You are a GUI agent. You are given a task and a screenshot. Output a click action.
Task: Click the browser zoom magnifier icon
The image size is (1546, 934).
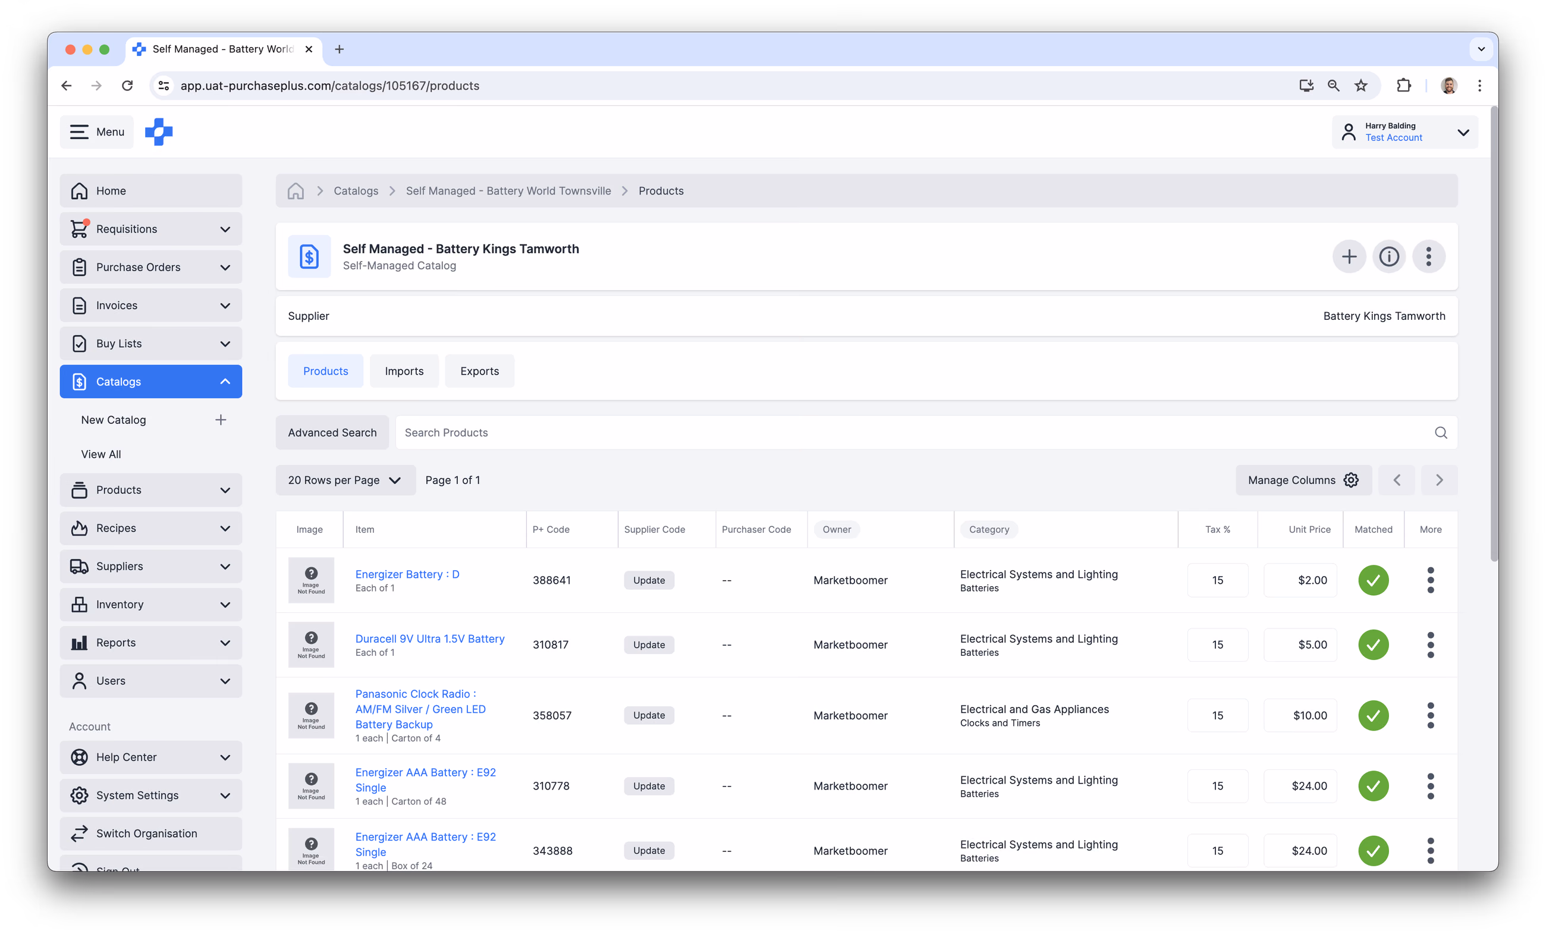pyautogui.click(x=1333, y=85)
